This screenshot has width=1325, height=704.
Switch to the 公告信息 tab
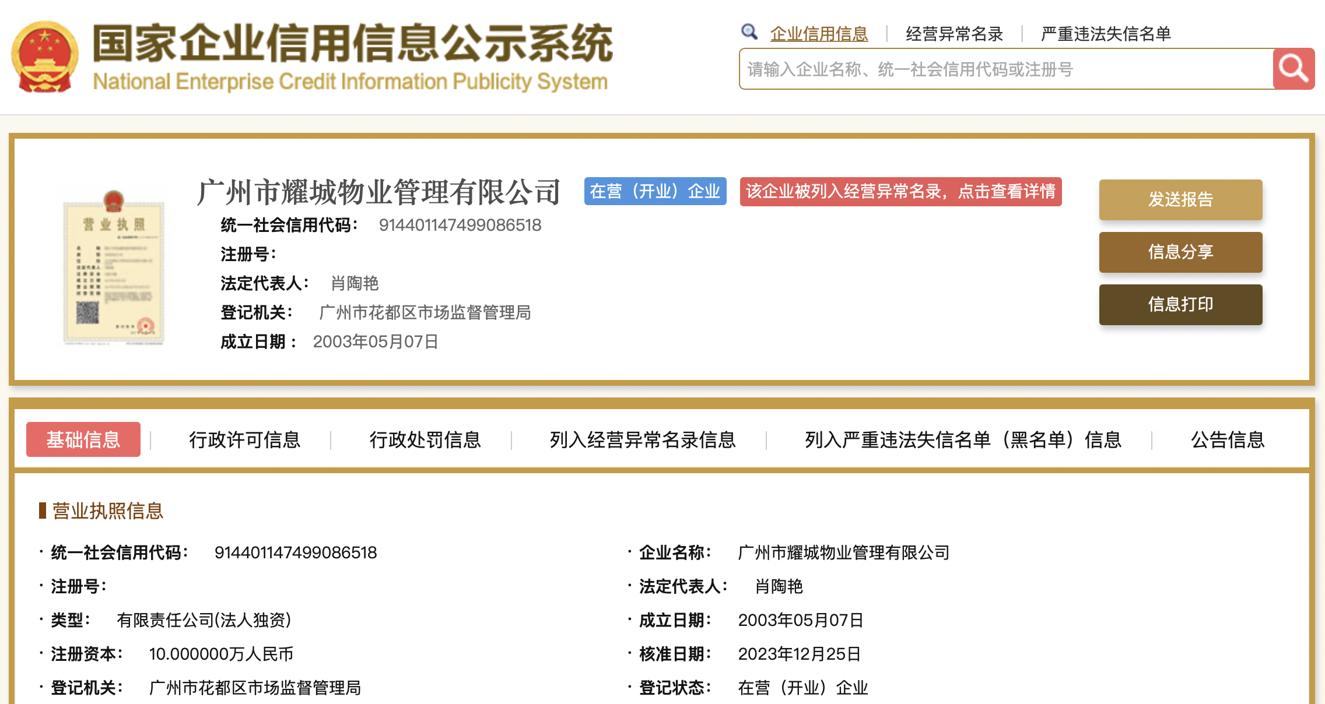click(1227, 439)
